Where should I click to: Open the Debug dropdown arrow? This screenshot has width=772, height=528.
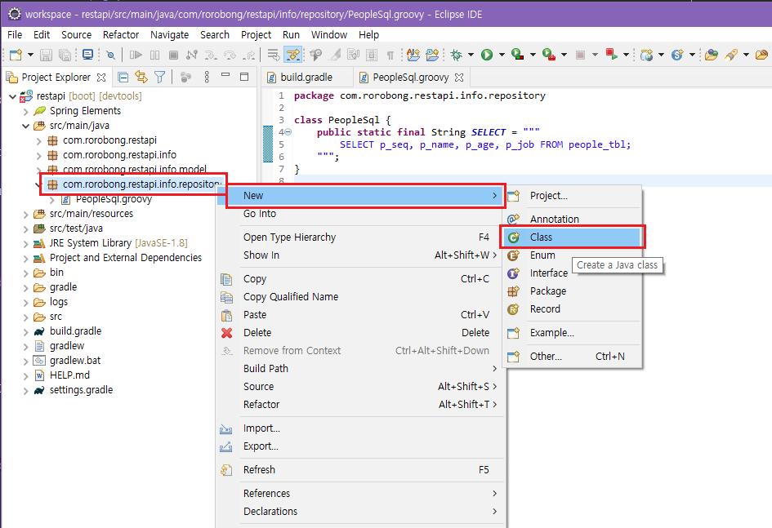pyautogui.click(x=471, y=55)
